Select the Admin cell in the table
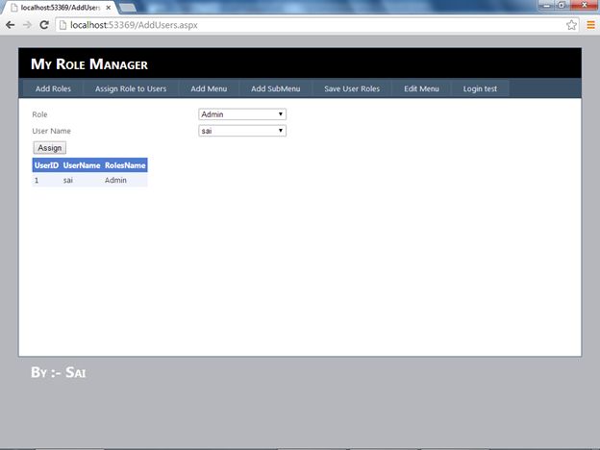 [x=125, y=180]
